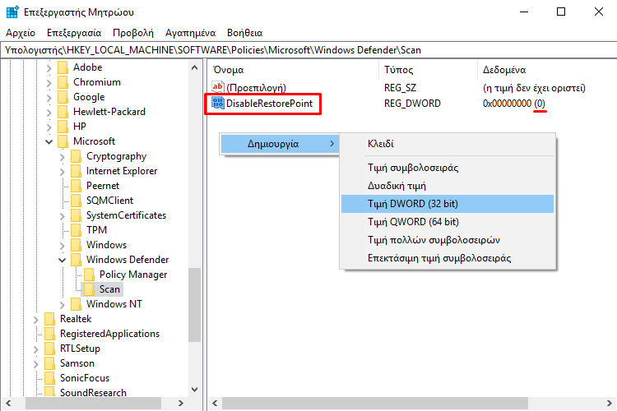Click the Registry Editor app icon in title bar
Screen dimensions: 617x411
pyautogui.click(x=12, y=12)
